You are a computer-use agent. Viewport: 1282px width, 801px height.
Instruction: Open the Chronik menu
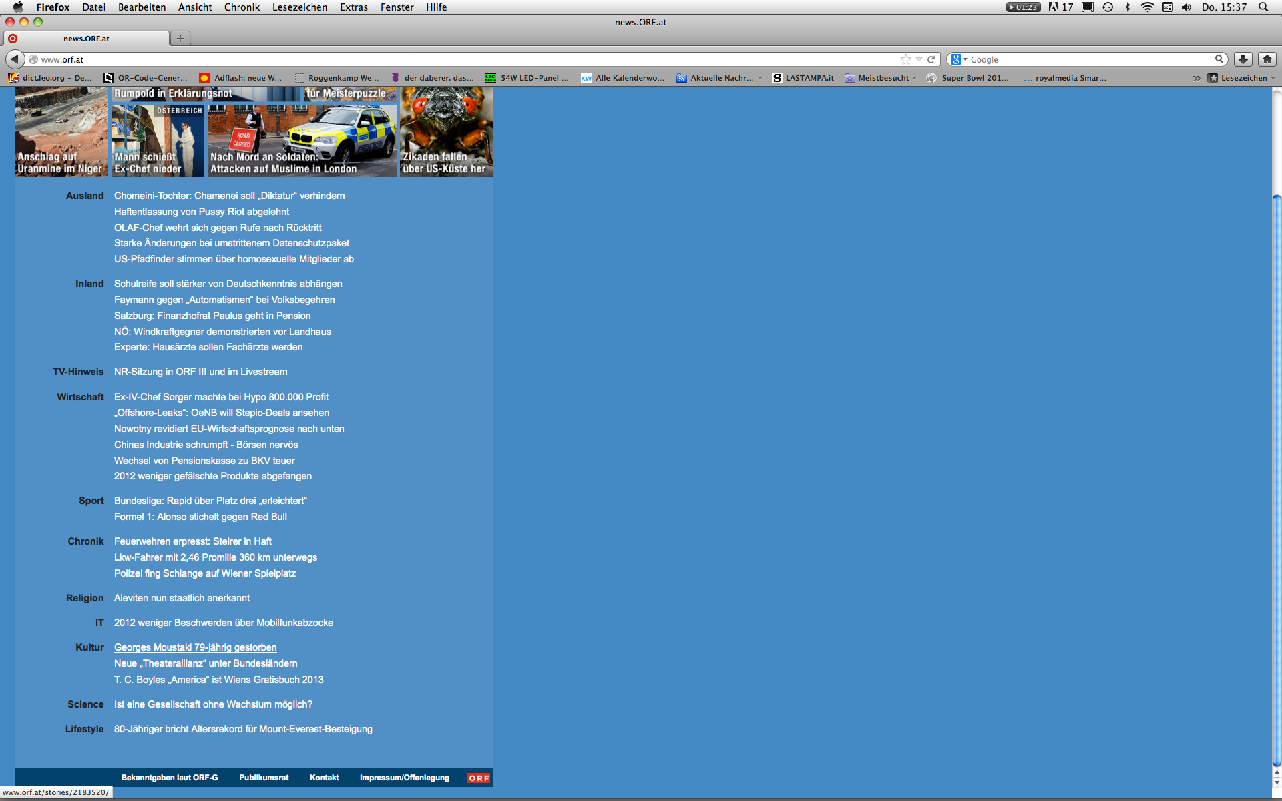242,7
